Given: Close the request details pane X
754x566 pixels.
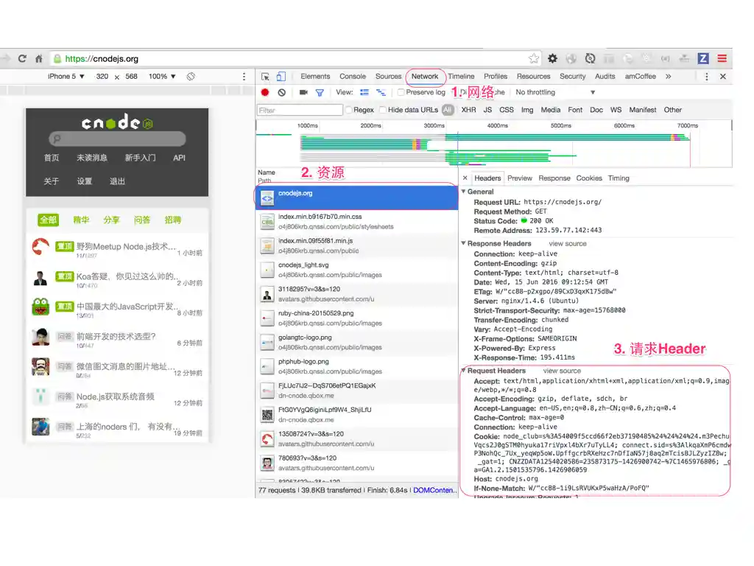Looking at the screenshot, I should (x=465, y=178).
